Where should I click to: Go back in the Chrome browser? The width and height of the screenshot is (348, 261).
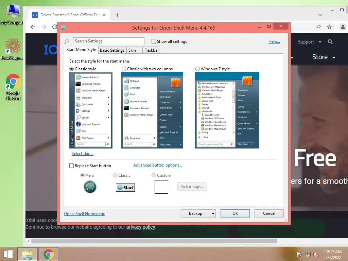(33, 27)
